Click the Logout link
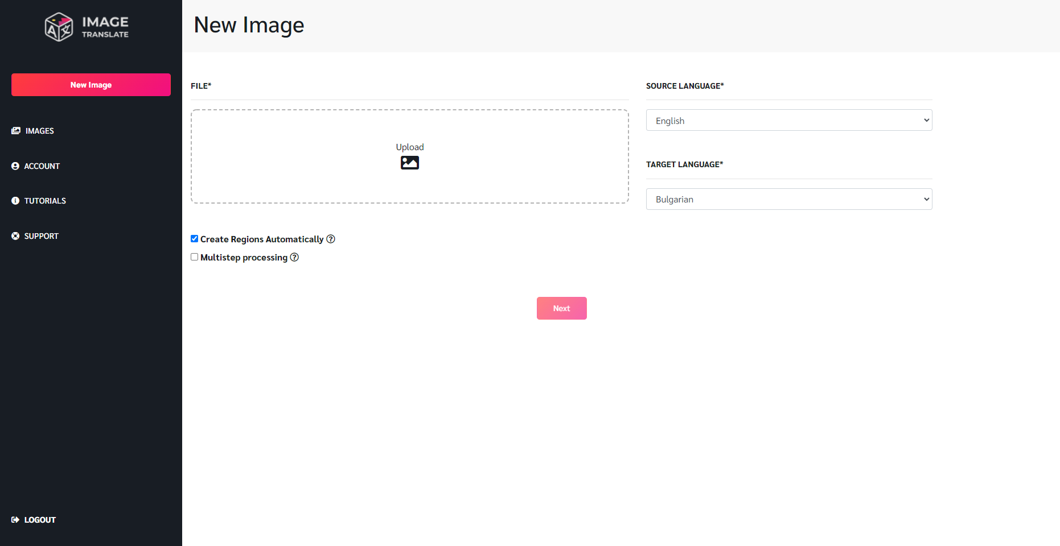This screenshot has width=1060, height=546. click(40, 520)
